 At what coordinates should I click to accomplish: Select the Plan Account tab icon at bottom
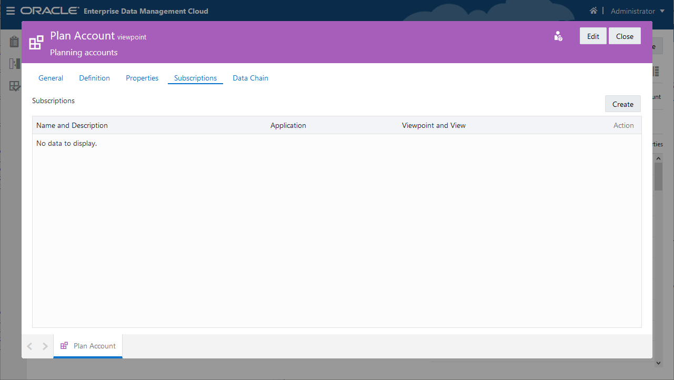(64, 345)
